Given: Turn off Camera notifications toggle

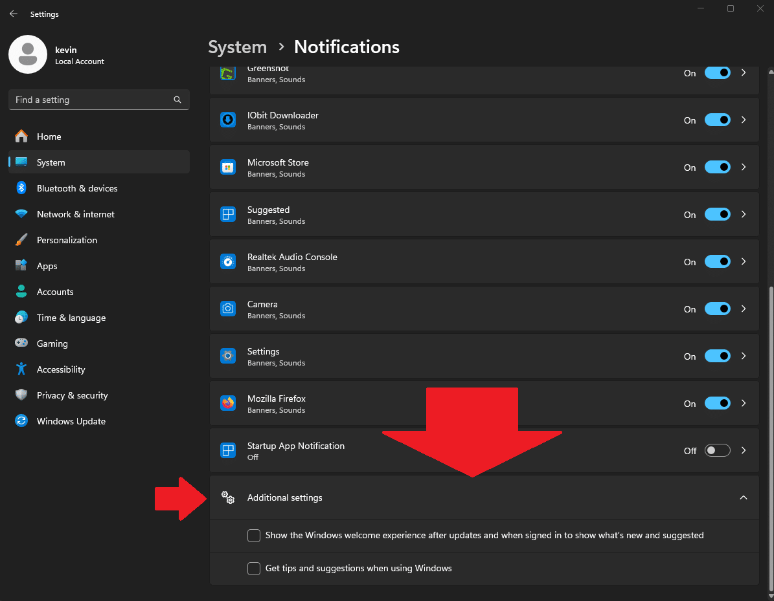Looking at the screenshot, I should [717, 309].
